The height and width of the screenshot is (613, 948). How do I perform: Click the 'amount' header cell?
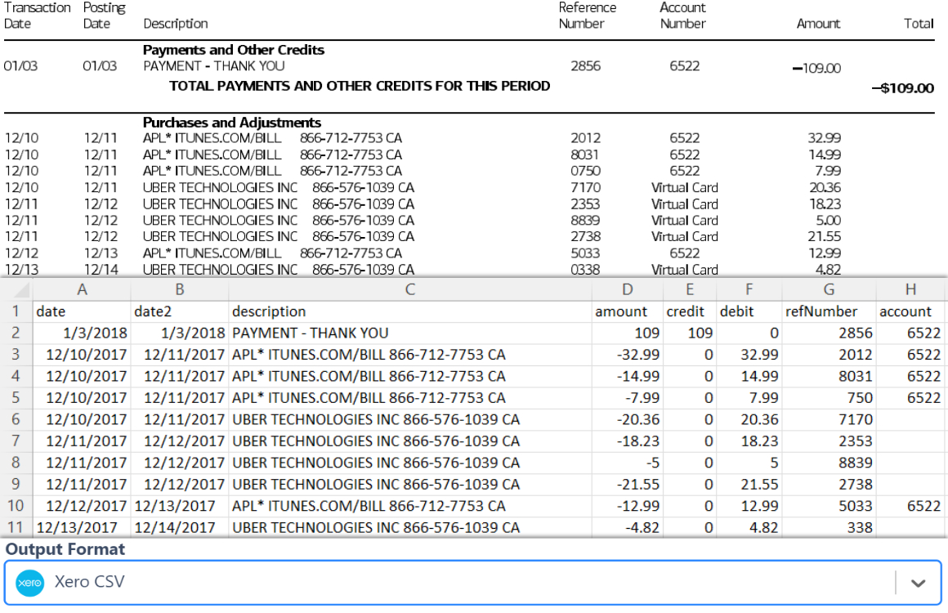(x=627, y=311)
